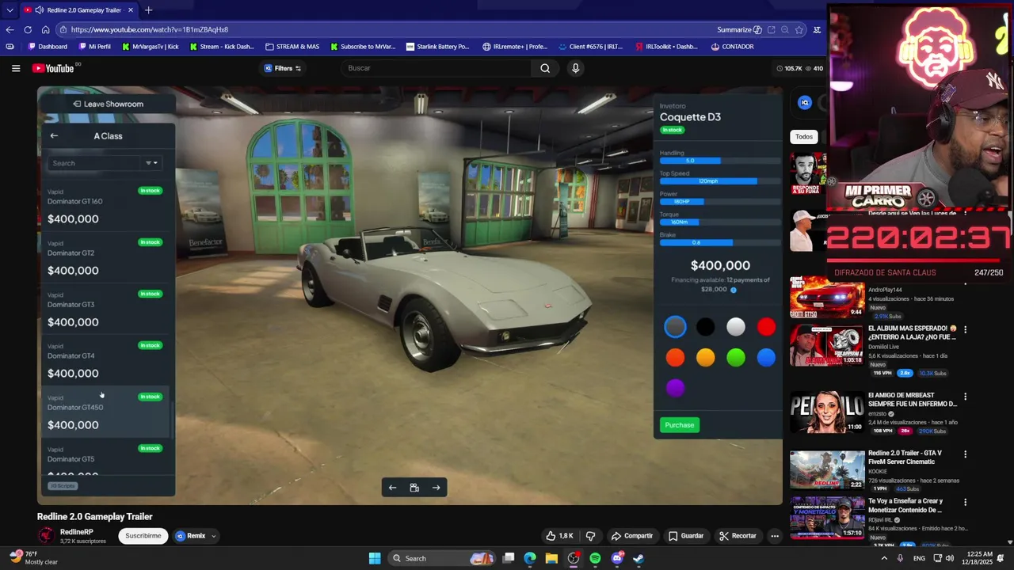This screenshot has width=1014, height=570.
Task: Open options for EL ALBUM MAS ESPERADO video
Action: (x=965, y=329)
